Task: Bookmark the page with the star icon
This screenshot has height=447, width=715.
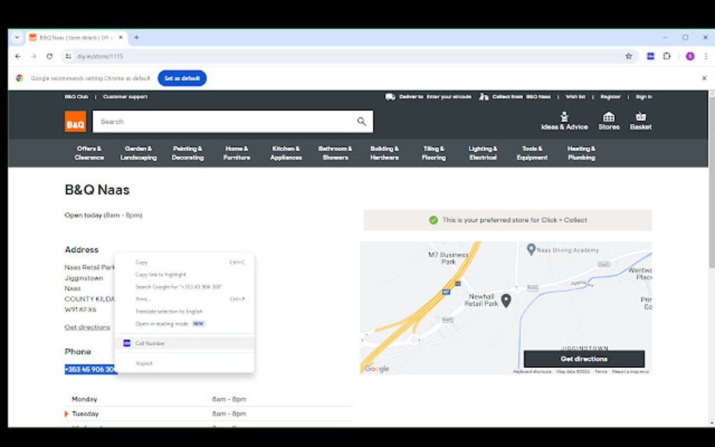Action: pyautogui.click(x=629, y=55)
